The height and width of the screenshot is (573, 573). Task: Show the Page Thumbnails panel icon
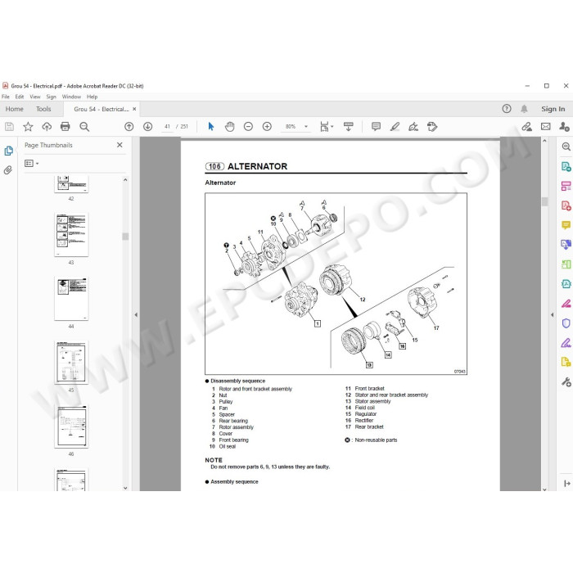pos(8,151)
